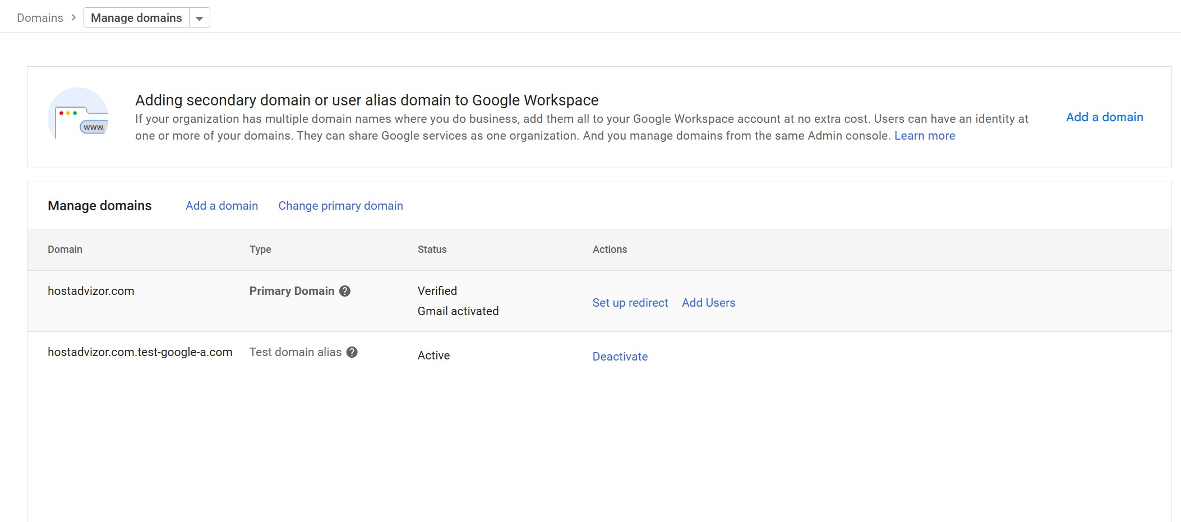
Task: Open the Learn more link
Action: click(x=924, y=136)
